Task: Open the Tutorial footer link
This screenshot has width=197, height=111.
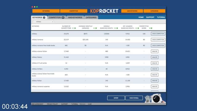Action: tap(74, 104)
